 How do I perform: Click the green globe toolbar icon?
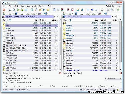[118, 10]
